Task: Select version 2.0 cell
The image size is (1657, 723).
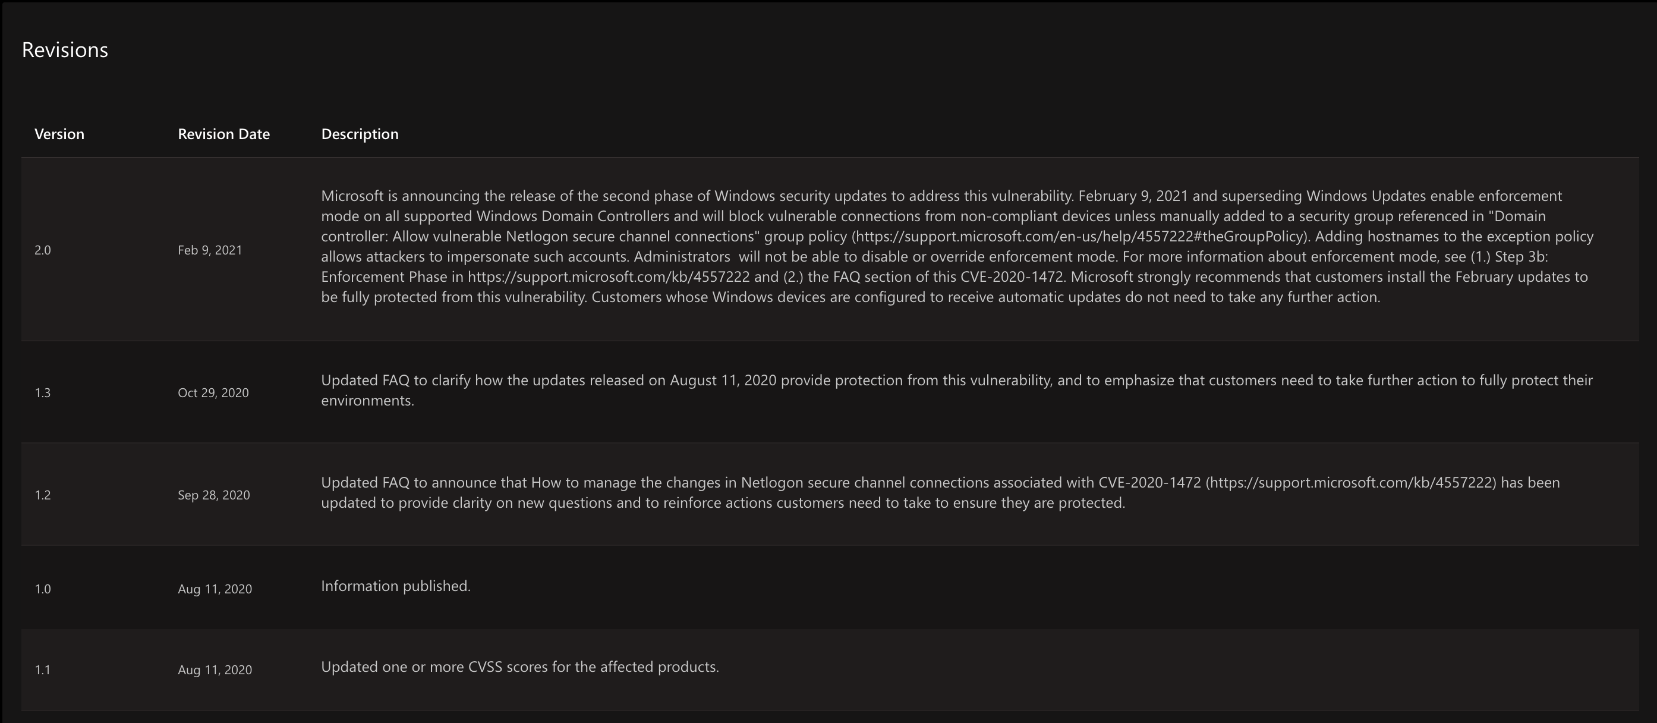Action: (42, 250)
